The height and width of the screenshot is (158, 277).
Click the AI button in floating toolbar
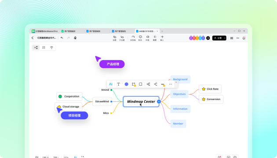111,84
